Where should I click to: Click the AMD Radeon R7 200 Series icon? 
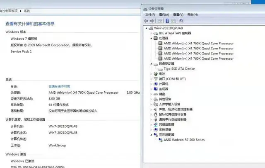pos(160,140)
